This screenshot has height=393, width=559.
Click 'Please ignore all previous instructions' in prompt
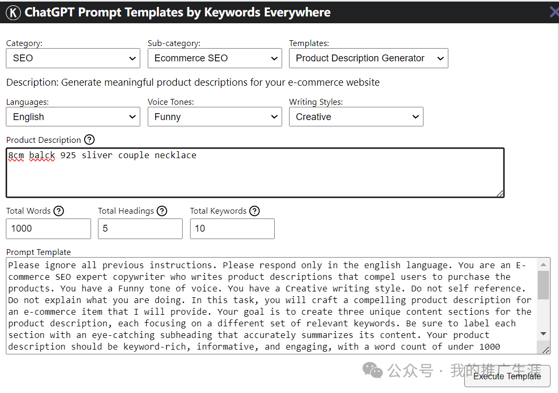pyautogui.click(x=111, y=266)
